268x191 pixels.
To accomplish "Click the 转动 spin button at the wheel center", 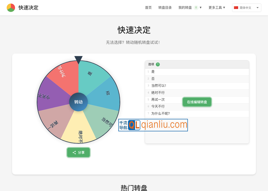I will pyautogui.click(x=78, y=102).
